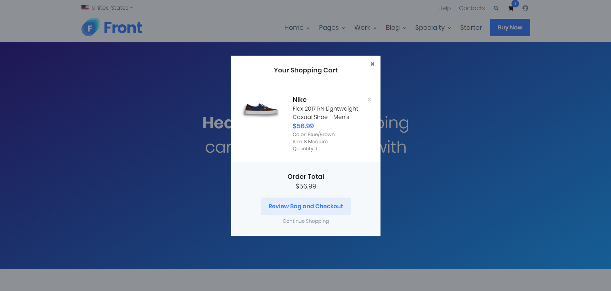The width and height of the screenshot is (611, 291).
Task: Click the Size: 8 Medium text
Action: coord(310,142)
